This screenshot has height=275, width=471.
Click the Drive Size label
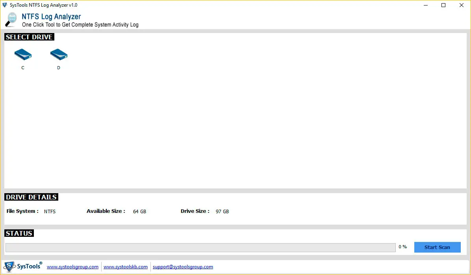[195, 211]
